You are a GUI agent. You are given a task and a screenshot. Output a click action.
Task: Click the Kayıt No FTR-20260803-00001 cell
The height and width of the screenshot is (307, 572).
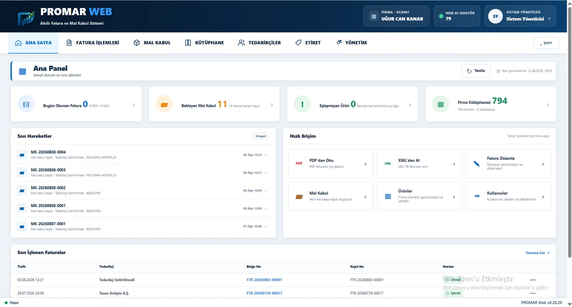click(x=367, y=280)
